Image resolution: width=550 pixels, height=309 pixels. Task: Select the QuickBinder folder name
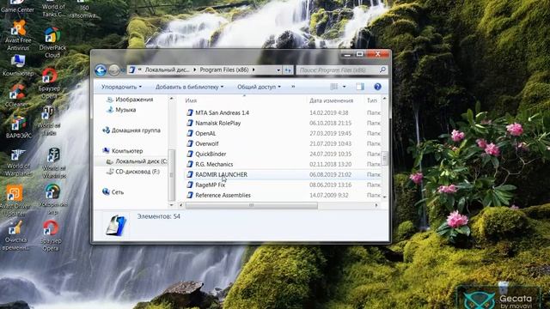point(211,154)
